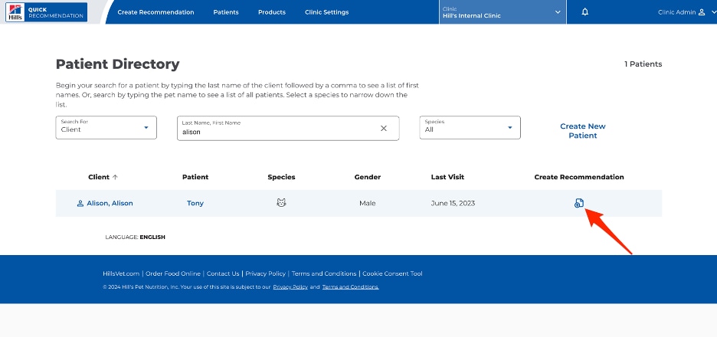The height and width of the screenshot is (337, 717).
Task: Open the Contact Us footer link
Action: 223,273
